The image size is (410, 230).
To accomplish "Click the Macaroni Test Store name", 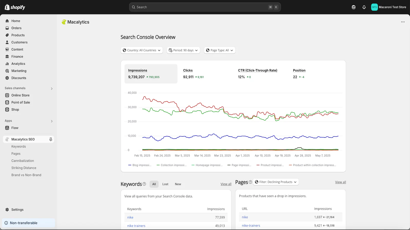I will click(392, 7).
